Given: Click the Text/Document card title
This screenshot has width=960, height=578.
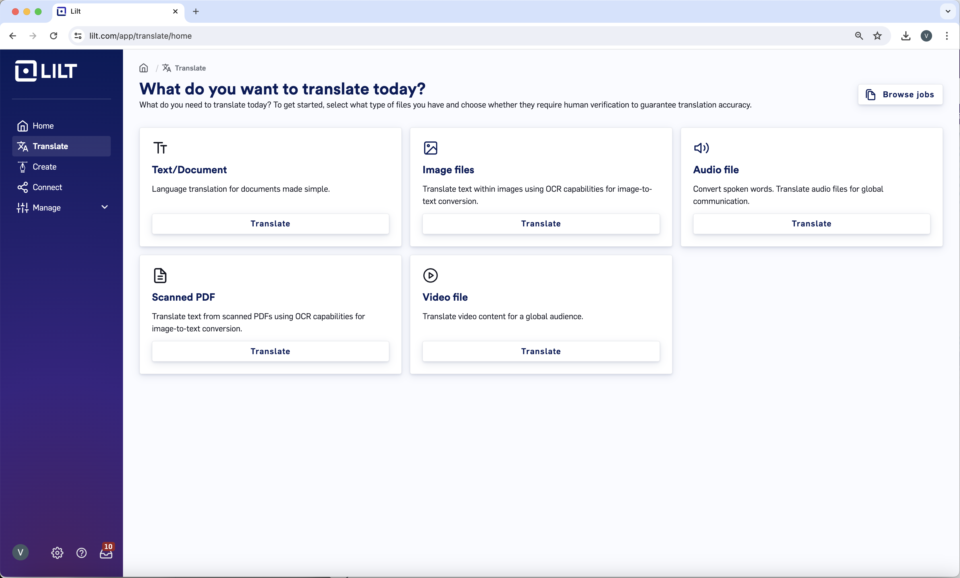Looking at the screenshot, I should point(189,170).
